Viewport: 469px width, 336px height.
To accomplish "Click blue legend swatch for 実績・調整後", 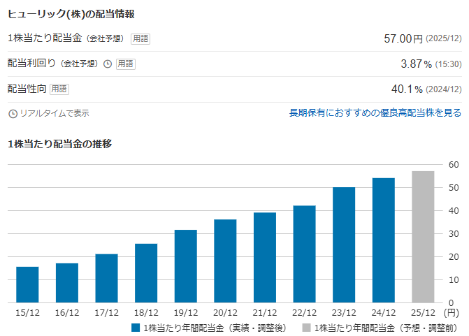I will click(136, 328).
